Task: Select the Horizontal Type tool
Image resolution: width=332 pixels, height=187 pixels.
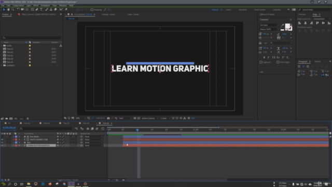Action: point(41,9)
